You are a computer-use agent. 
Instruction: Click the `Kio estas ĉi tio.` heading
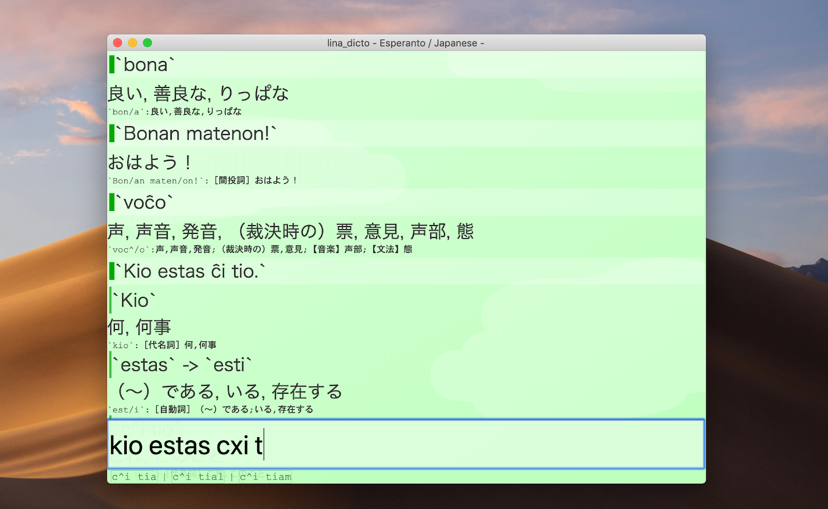(x=190, y=271)
